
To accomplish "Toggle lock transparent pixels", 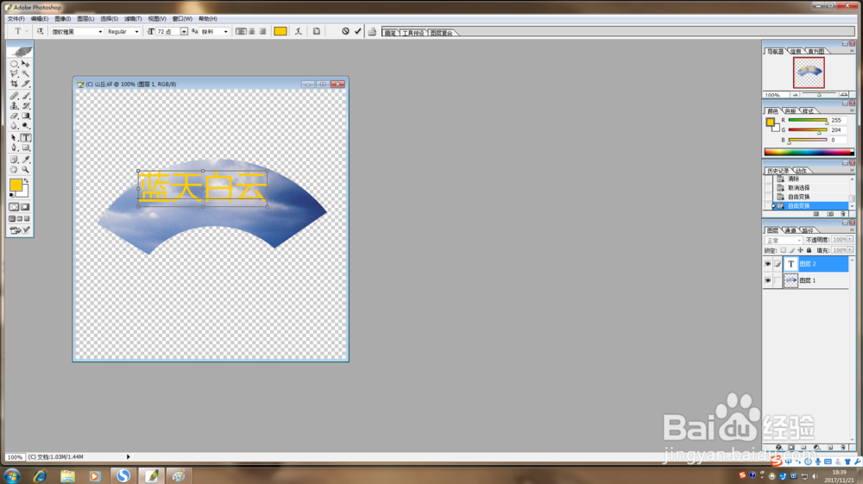I will [x=784, y=250].
